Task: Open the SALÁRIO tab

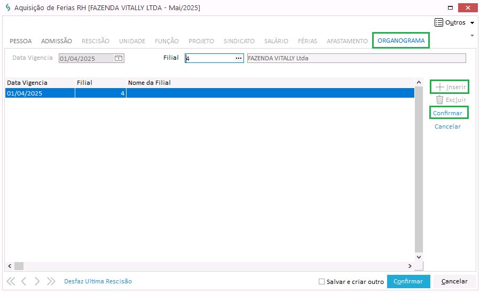Action: 276,41
